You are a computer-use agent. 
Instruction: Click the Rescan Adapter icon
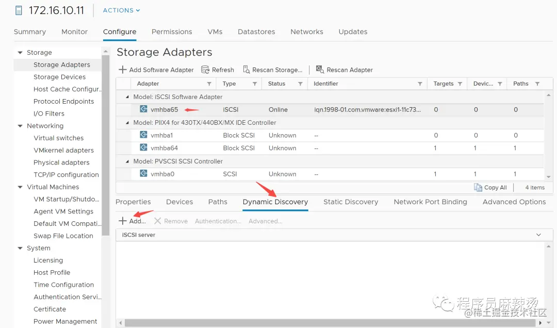(320, 70)
